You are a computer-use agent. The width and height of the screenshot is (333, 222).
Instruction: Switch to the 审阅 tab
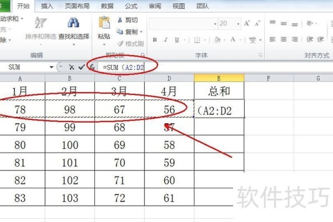coord(155,6)
